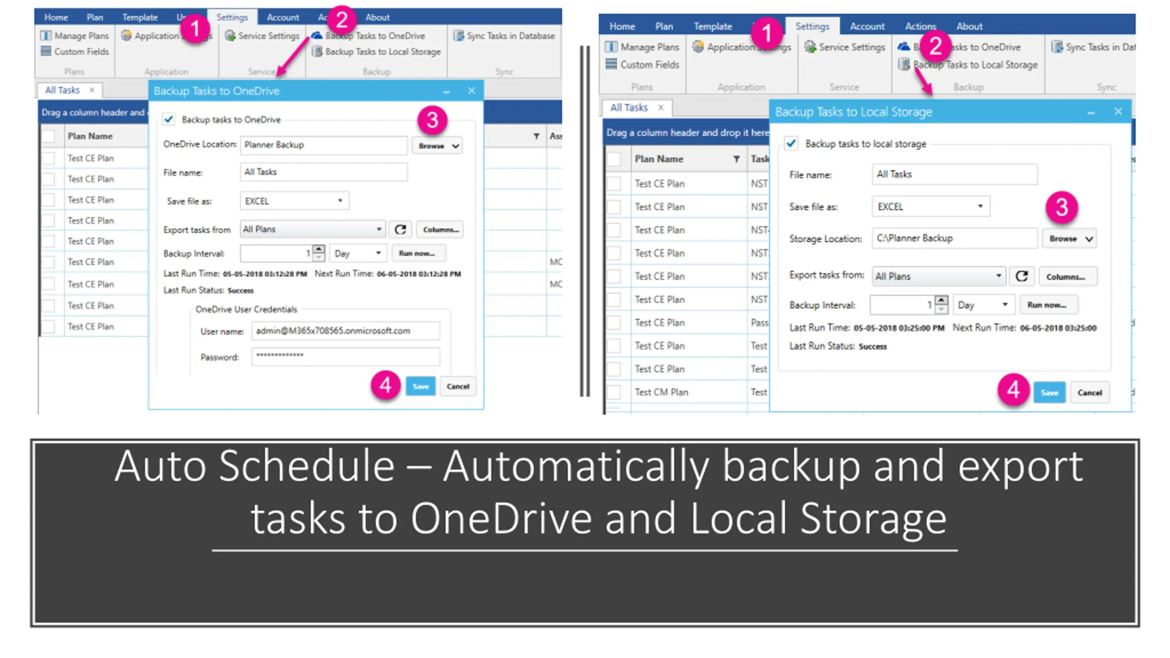Select All Tasks tab in right window

(x=629, y=107)
